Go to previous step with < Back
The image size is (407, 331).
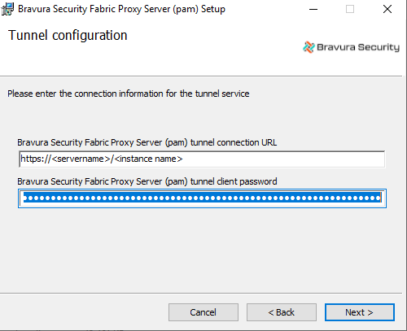[282, 312]
